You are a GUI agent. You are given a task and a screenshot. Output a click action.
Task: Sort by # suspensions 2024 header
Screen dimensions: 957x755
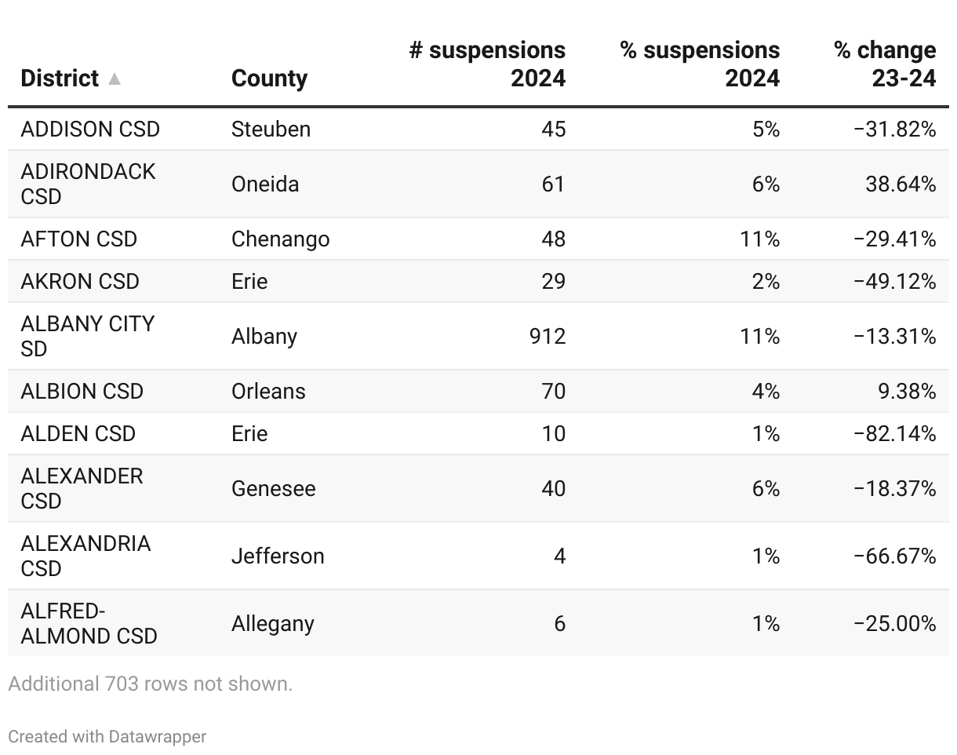(x=487, y=64)
